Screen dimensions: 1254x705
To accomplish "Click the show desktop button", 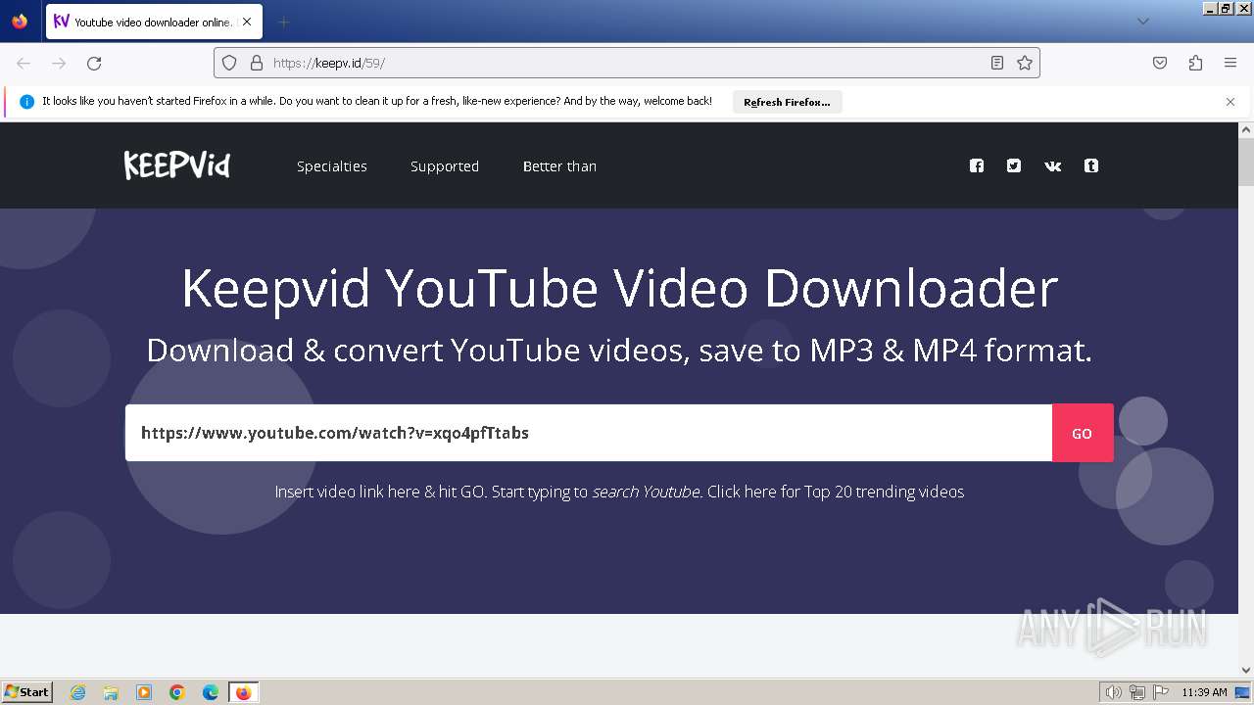I will pyautogui.click(x=1242, y=692).
